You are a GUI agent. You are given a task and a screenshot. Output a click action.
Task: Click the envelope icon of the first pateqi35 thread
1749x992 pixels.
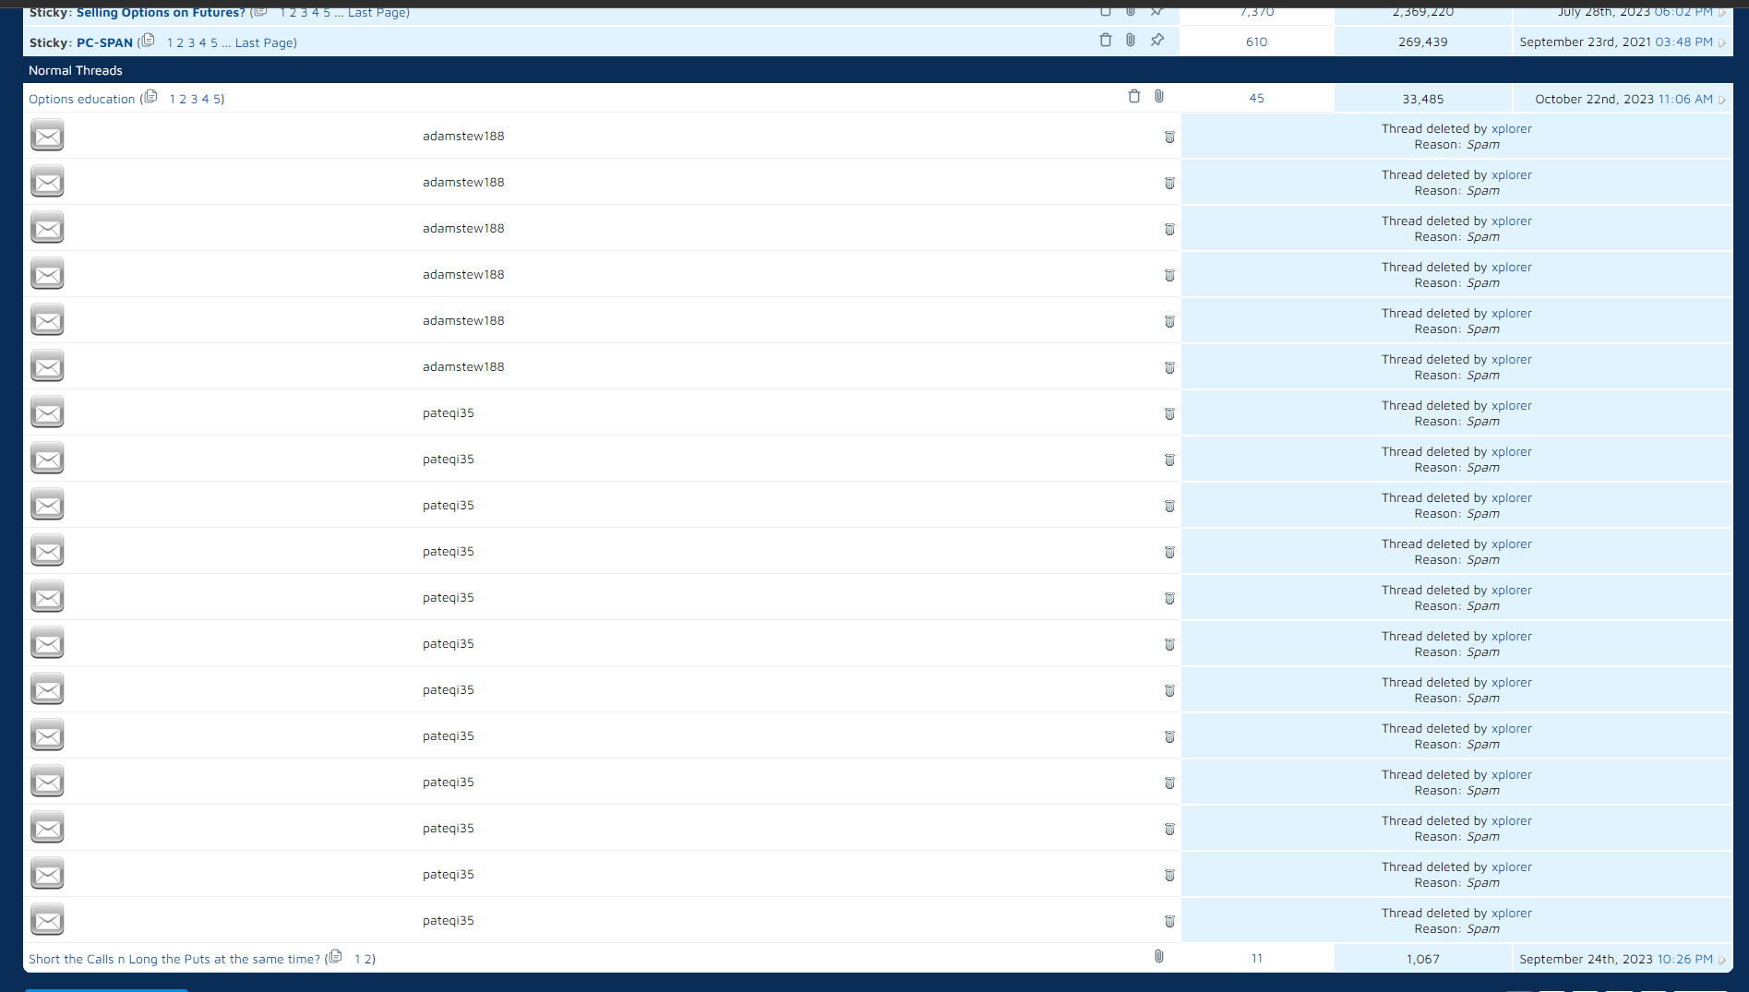point(47,412)
